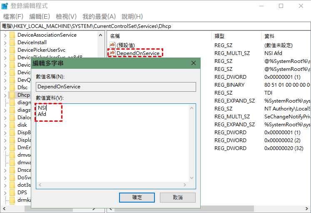Select the DeviceInstall tree item label
The width and height of the screenshot is (311, 213).
[32, 43]
